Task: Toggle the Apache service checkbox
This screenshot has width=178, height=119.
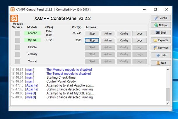Action: point(18,33)
